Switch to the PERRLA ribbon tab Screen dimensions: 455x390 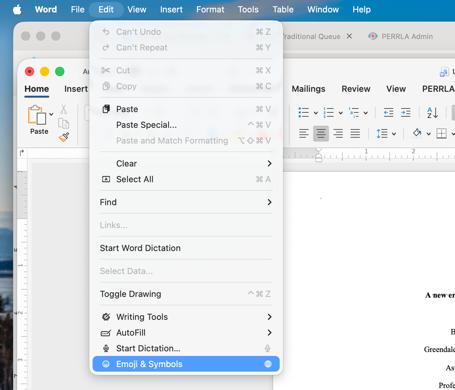pyautogui.click(x=438, y=89)
